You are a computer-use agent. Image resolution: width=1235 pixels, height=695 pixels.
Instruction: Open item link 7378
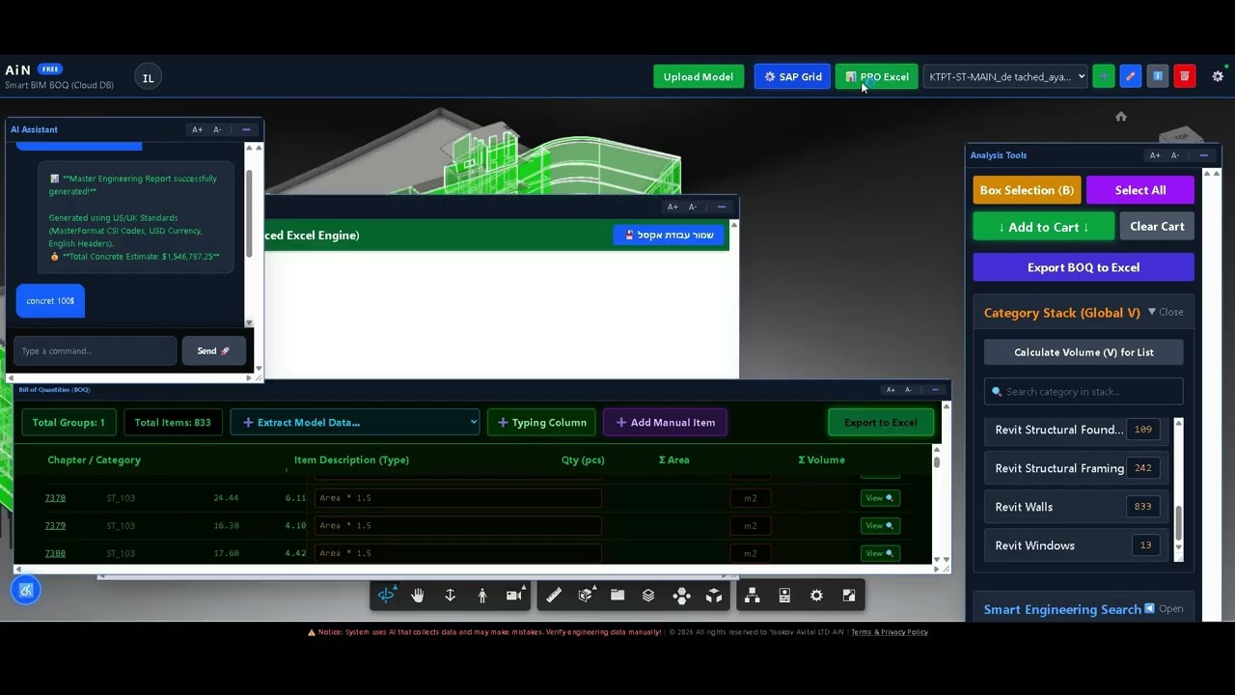pos(55,498)
